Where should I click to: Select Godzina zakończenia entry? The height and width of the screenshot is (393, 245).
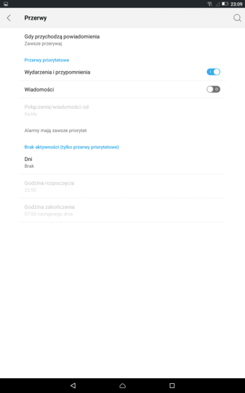click(x=122, y=210)
